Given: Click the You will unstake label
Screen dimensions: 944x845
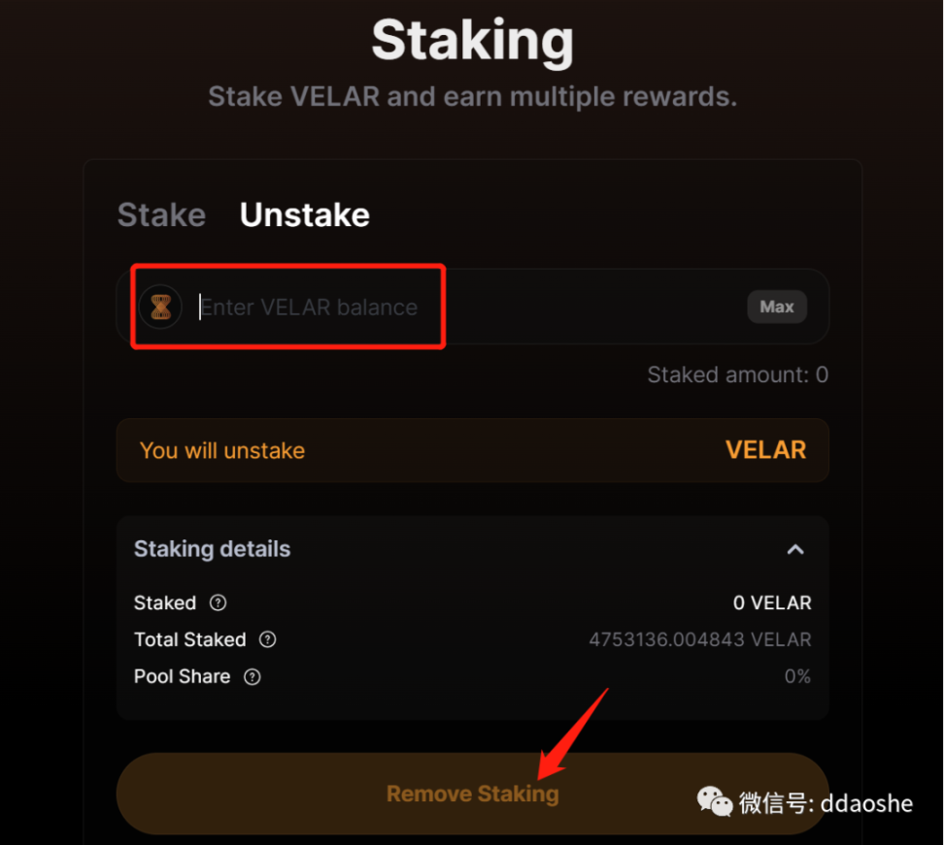Looking at the screenshot, I should coord(222,450).
